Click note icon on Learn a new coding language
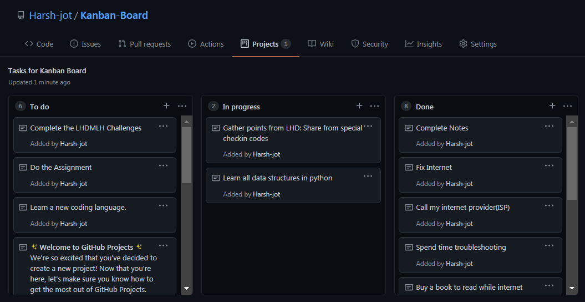 (23, 208)
